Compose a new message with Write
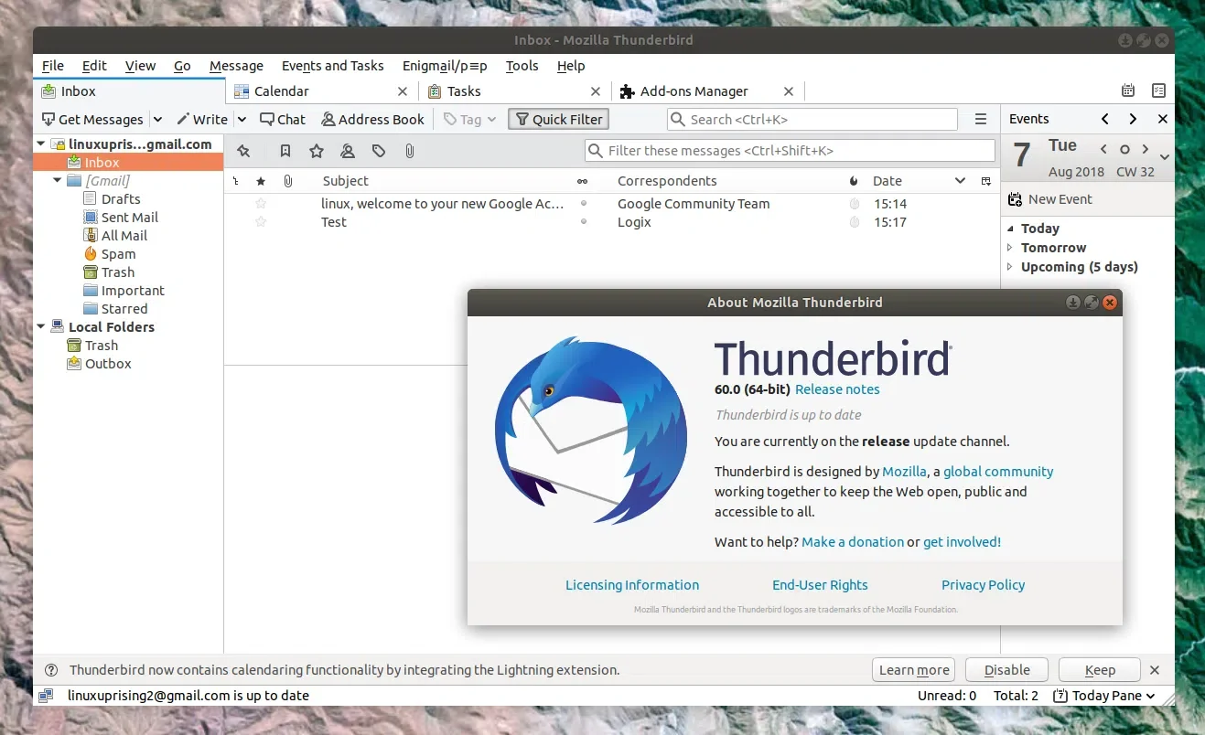The width and height of the screenshot is (1205, 735). coord(202,119)
